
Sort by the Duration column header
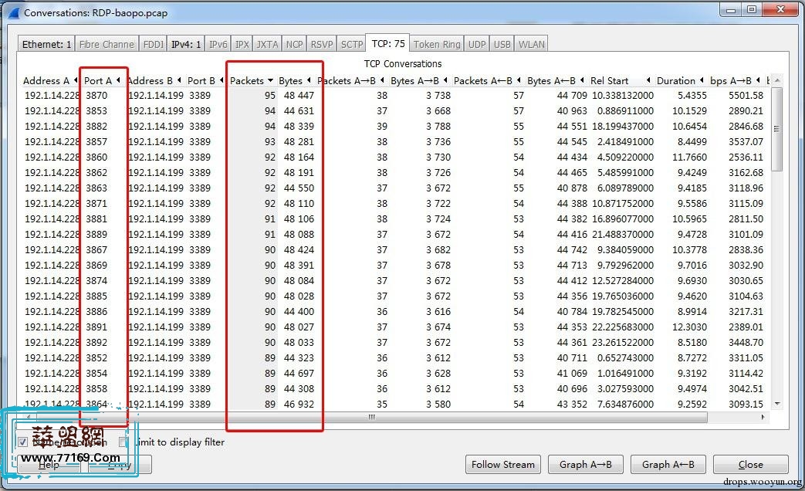pos(676,80)
